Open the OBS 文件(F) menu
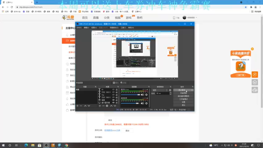Image resolution: width=263 pixels, height=148 pixels. tap(79, 28)
